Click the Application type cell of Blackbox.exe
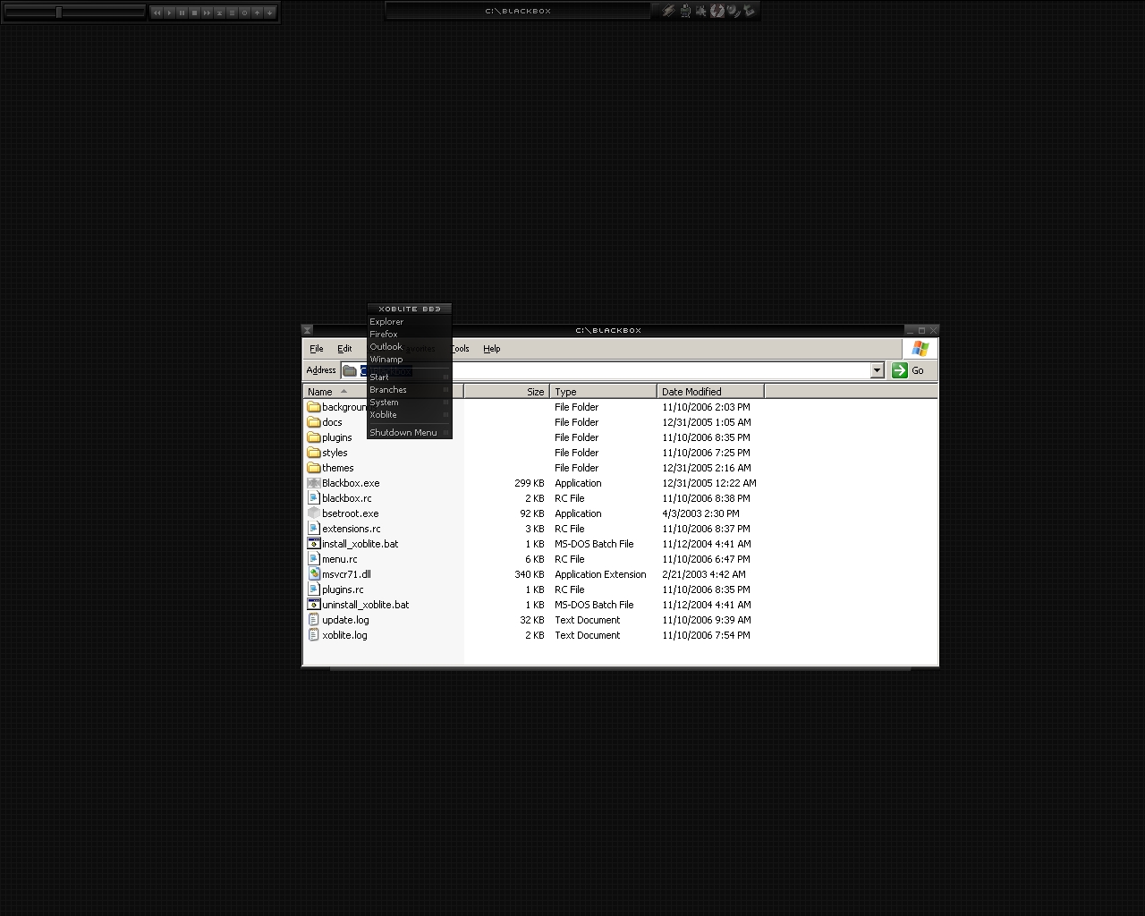The height and width of the screenshot is (916, 1145). [578, 483]
